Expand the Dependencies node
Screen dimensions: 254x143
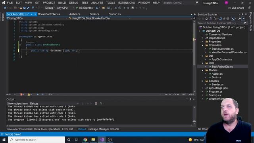(x=202, y=38)
